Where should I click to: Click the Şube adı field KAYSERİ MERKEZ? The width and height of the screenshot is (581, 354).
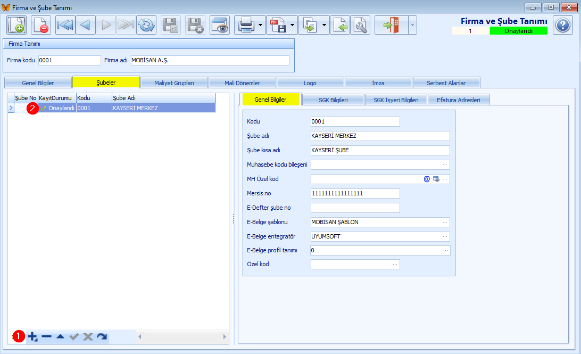click(x=380, y=136)
